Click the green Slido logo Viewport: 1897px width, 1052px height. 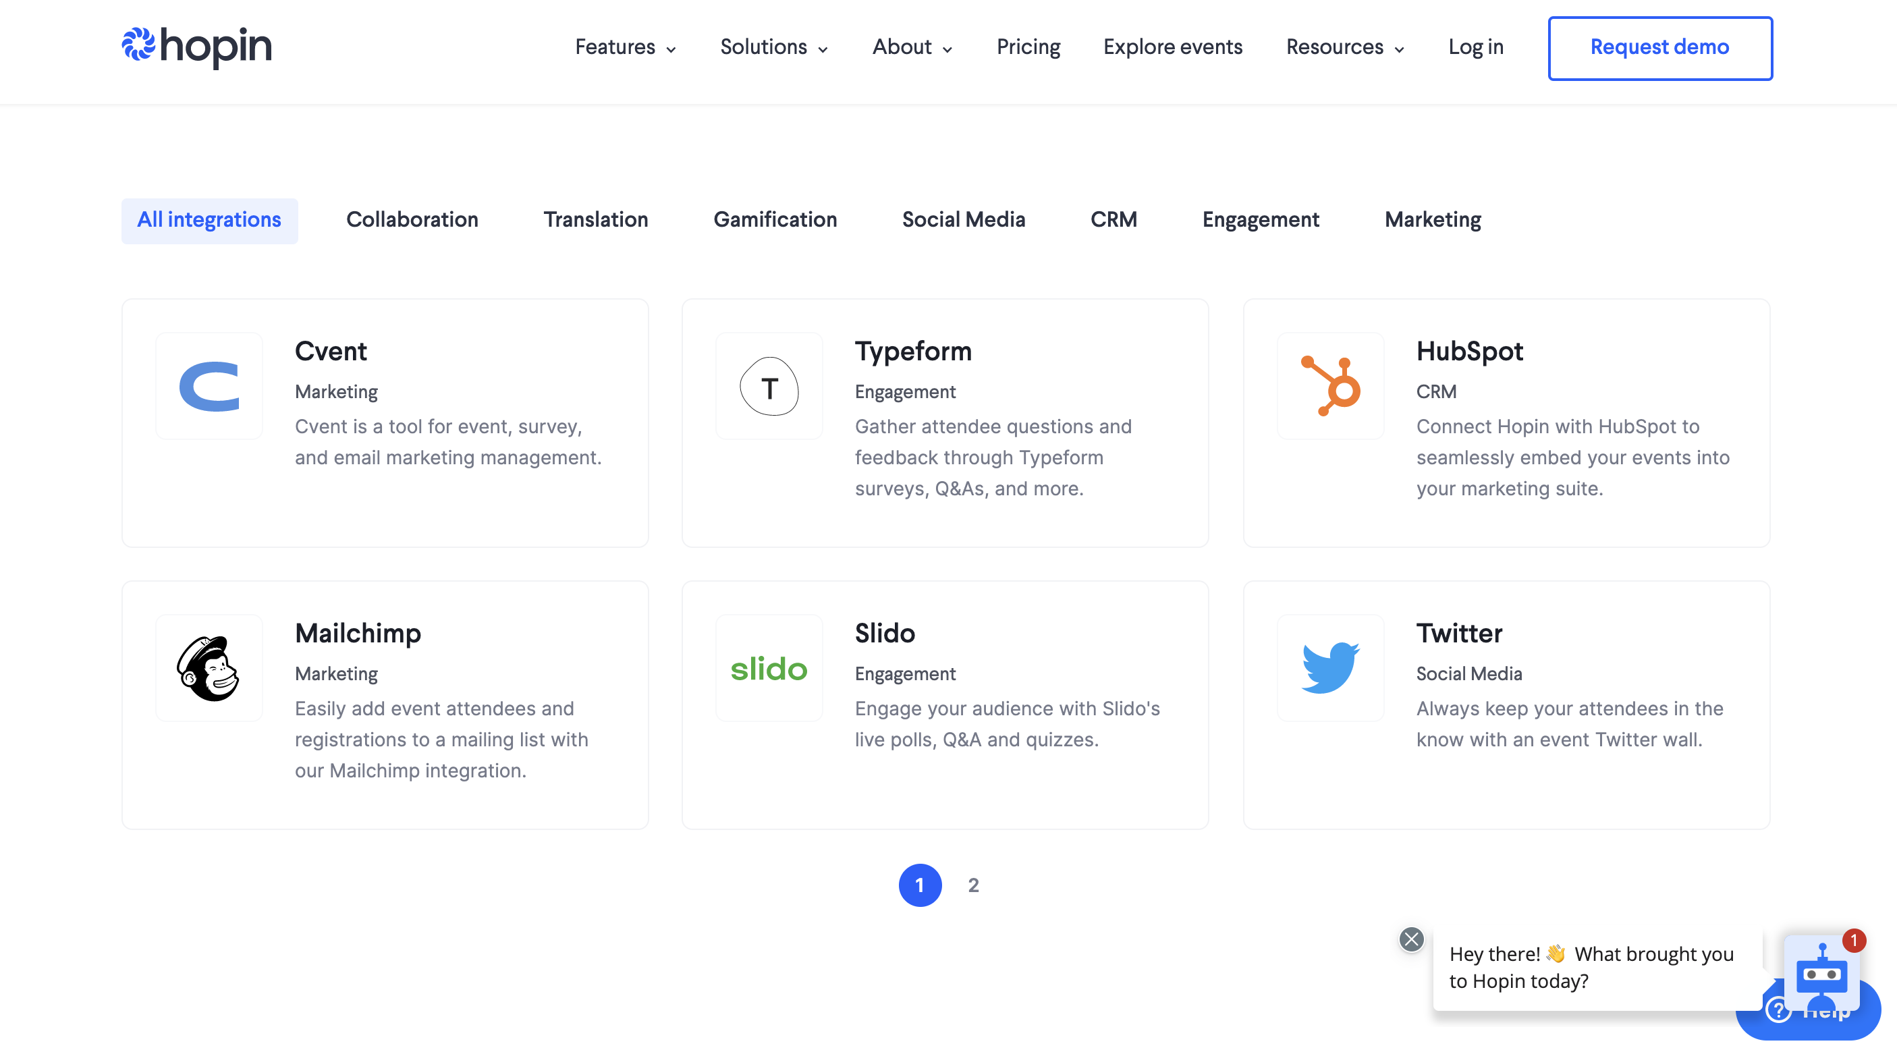769,669
